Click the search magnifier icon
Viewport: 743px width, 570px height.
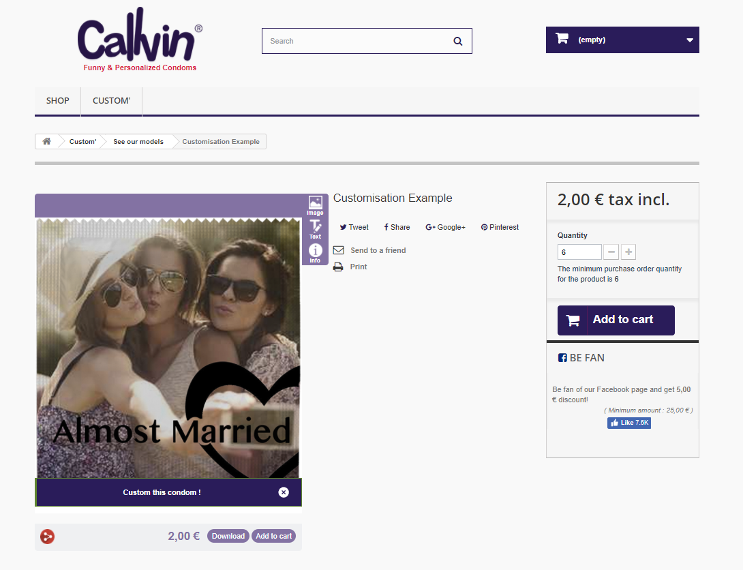457,41
